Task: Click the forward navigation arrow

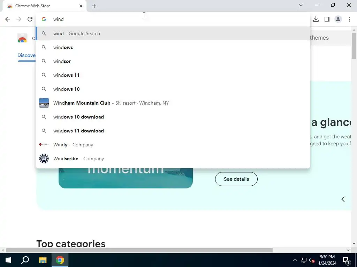Action: pos(19,19)
